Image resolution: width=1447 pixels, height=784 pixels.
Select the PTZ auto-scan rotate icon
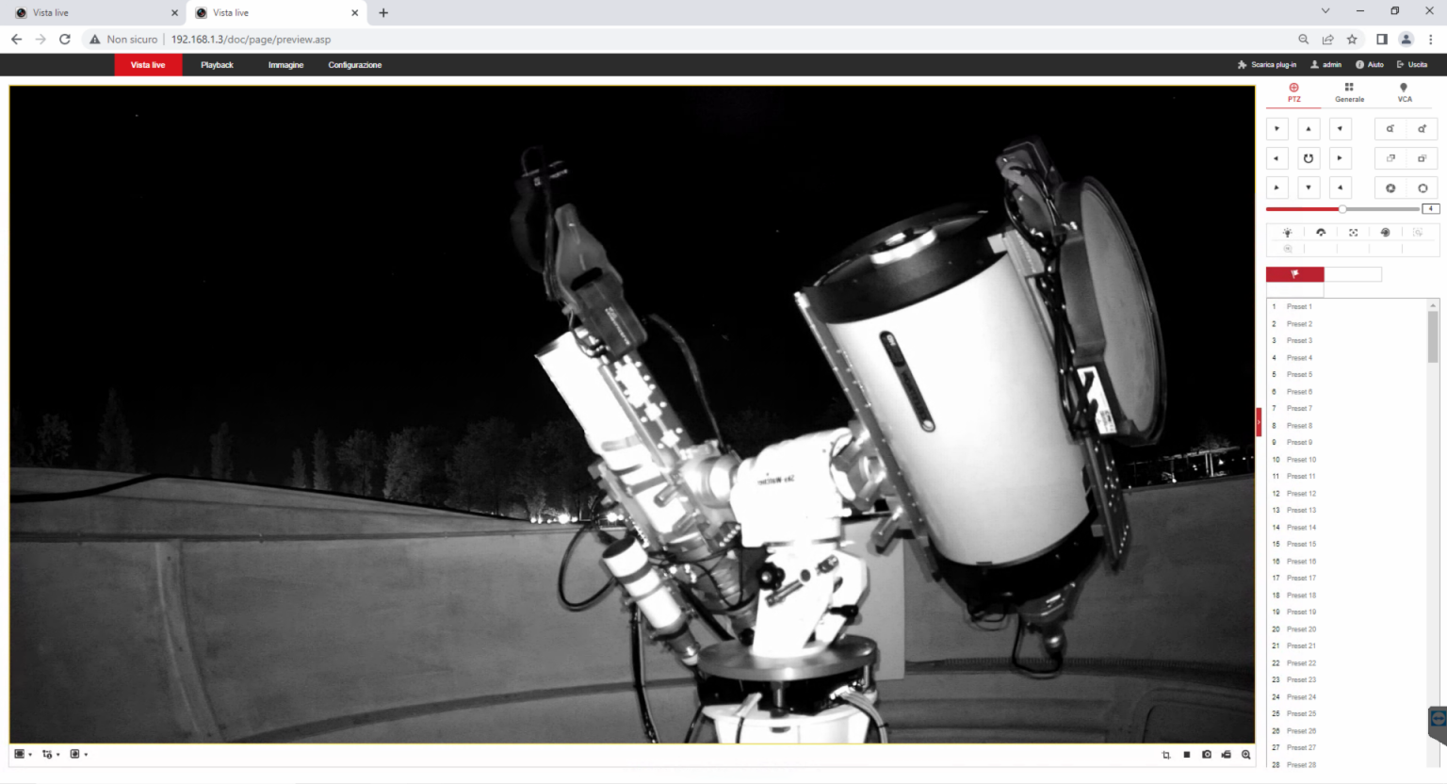pyautogui.click(x=1309, y=157)
